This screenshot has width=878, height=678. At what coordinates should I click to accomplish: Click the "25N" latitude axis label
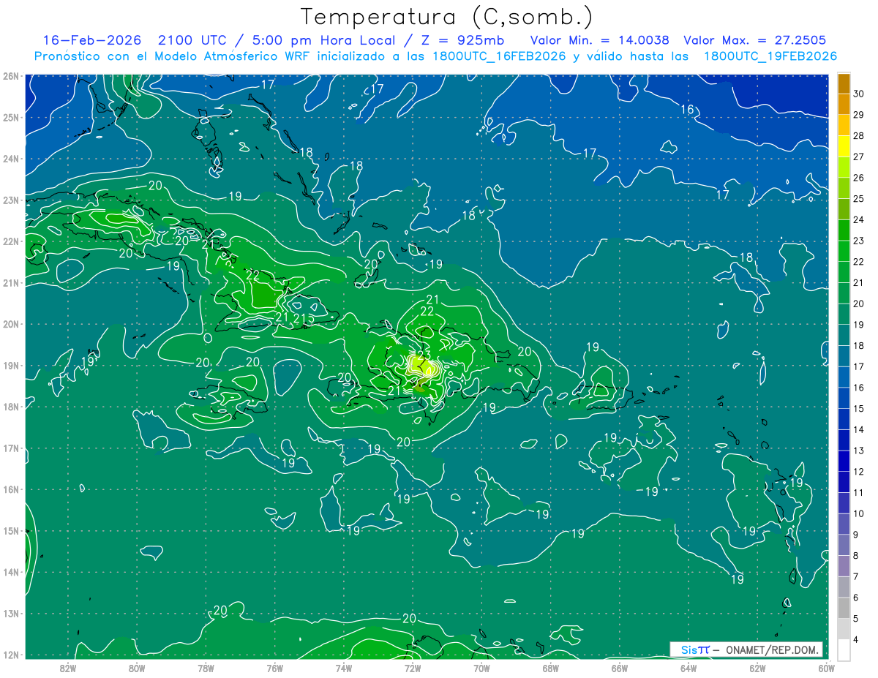pyautogui.click(x=11, y=118)
